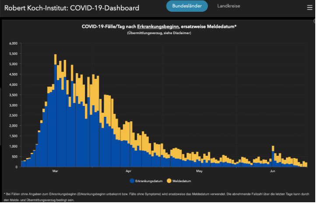Screen dimensions: 317x204
Task: Select the May label on x-axis
Action: (x=199, y=171)
